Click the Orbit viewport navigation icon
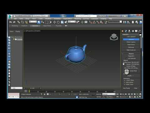 [137, 97]
